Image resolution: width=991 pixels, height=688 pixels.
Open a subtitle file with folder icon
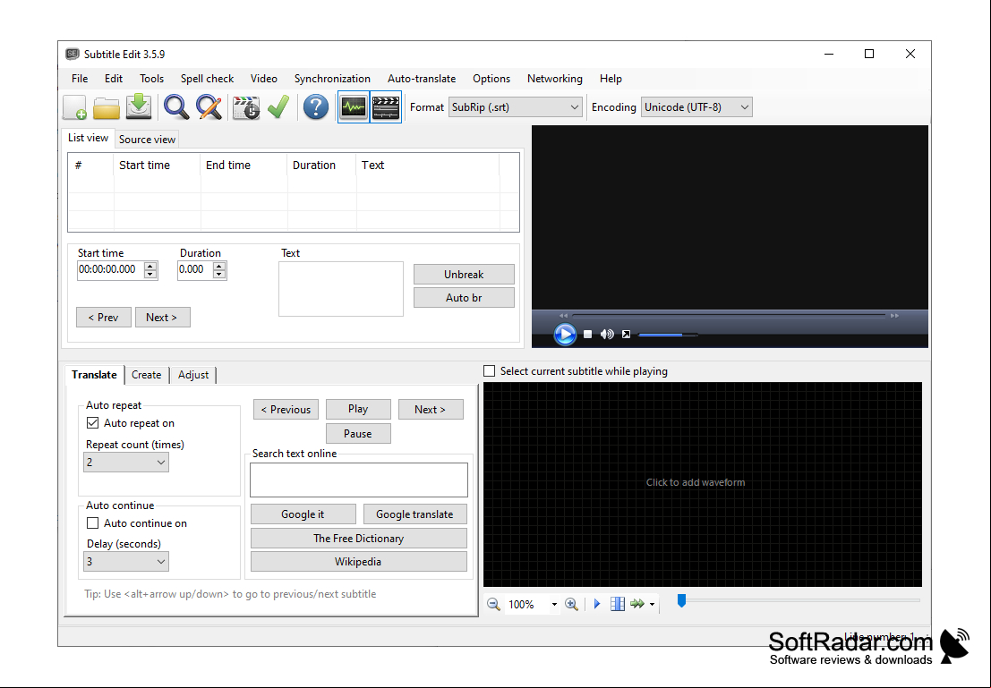(x=107, y=107)
